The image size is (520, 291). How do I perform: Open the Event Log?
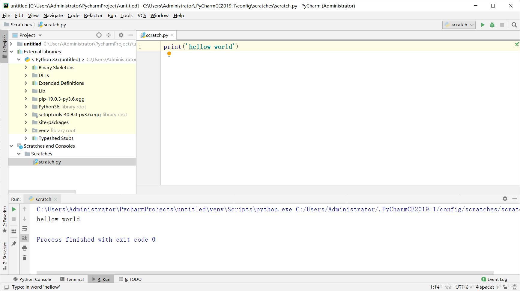(x=494, y=279)
